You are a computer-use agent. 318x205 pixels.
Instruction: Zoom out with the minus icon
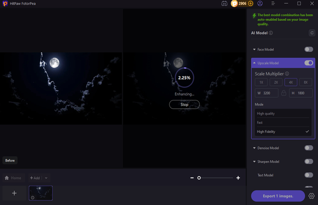(x=192, y=178)
